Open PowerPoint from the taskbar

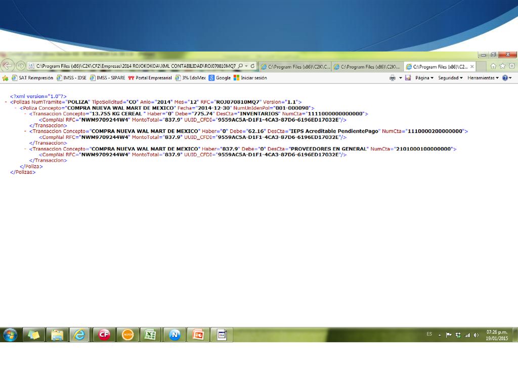pyautogui.click(x=198, y=335)
